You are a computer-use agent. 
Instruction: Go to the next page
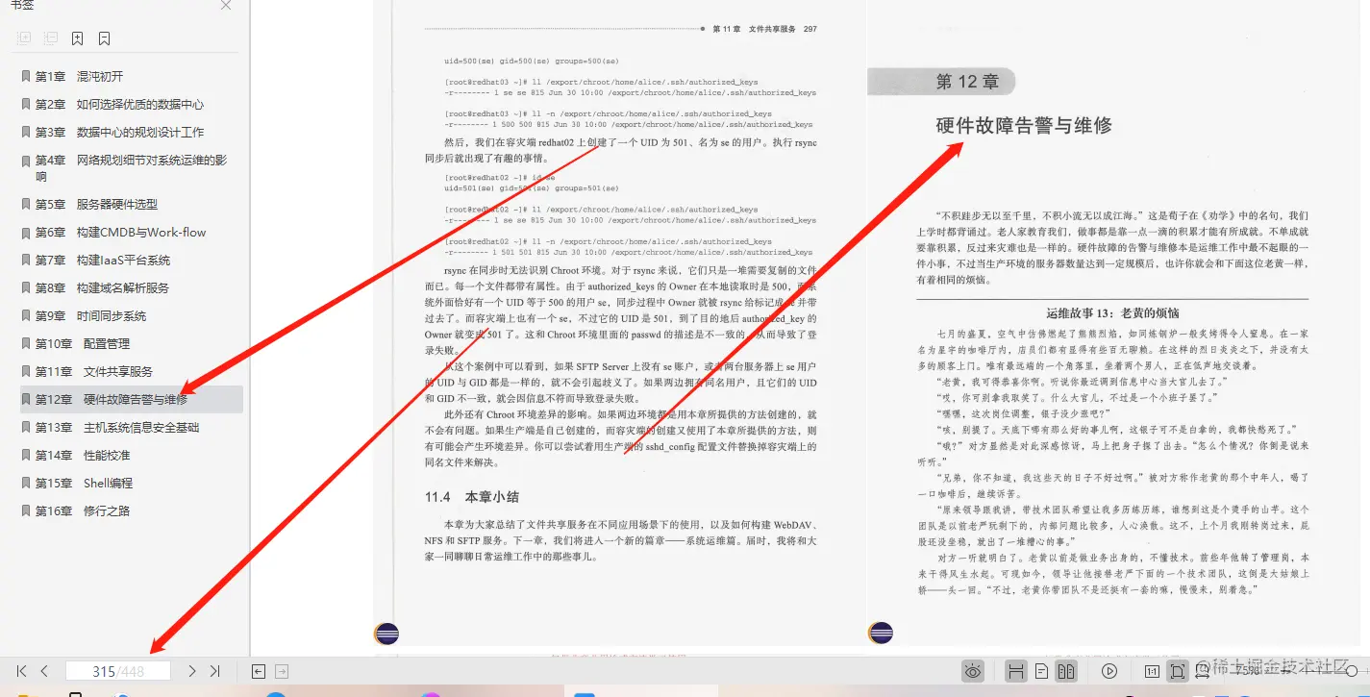point(192,671)
